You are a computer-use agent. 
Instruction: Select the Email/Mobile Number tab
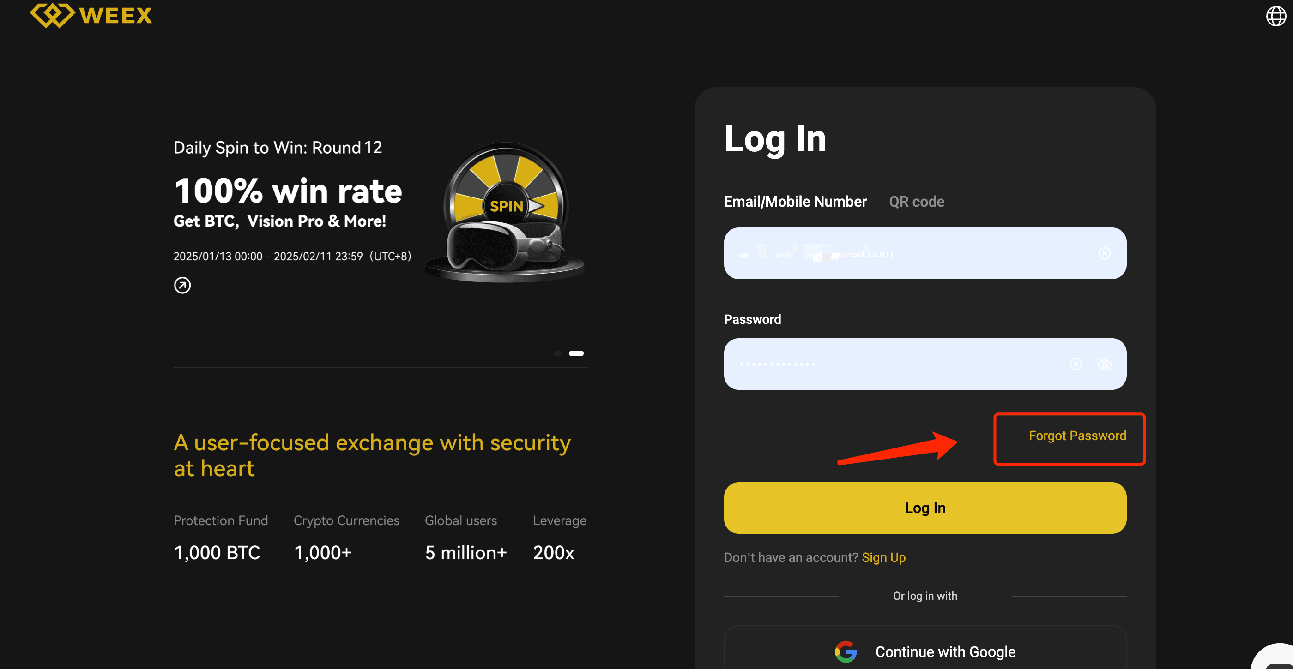795,202
